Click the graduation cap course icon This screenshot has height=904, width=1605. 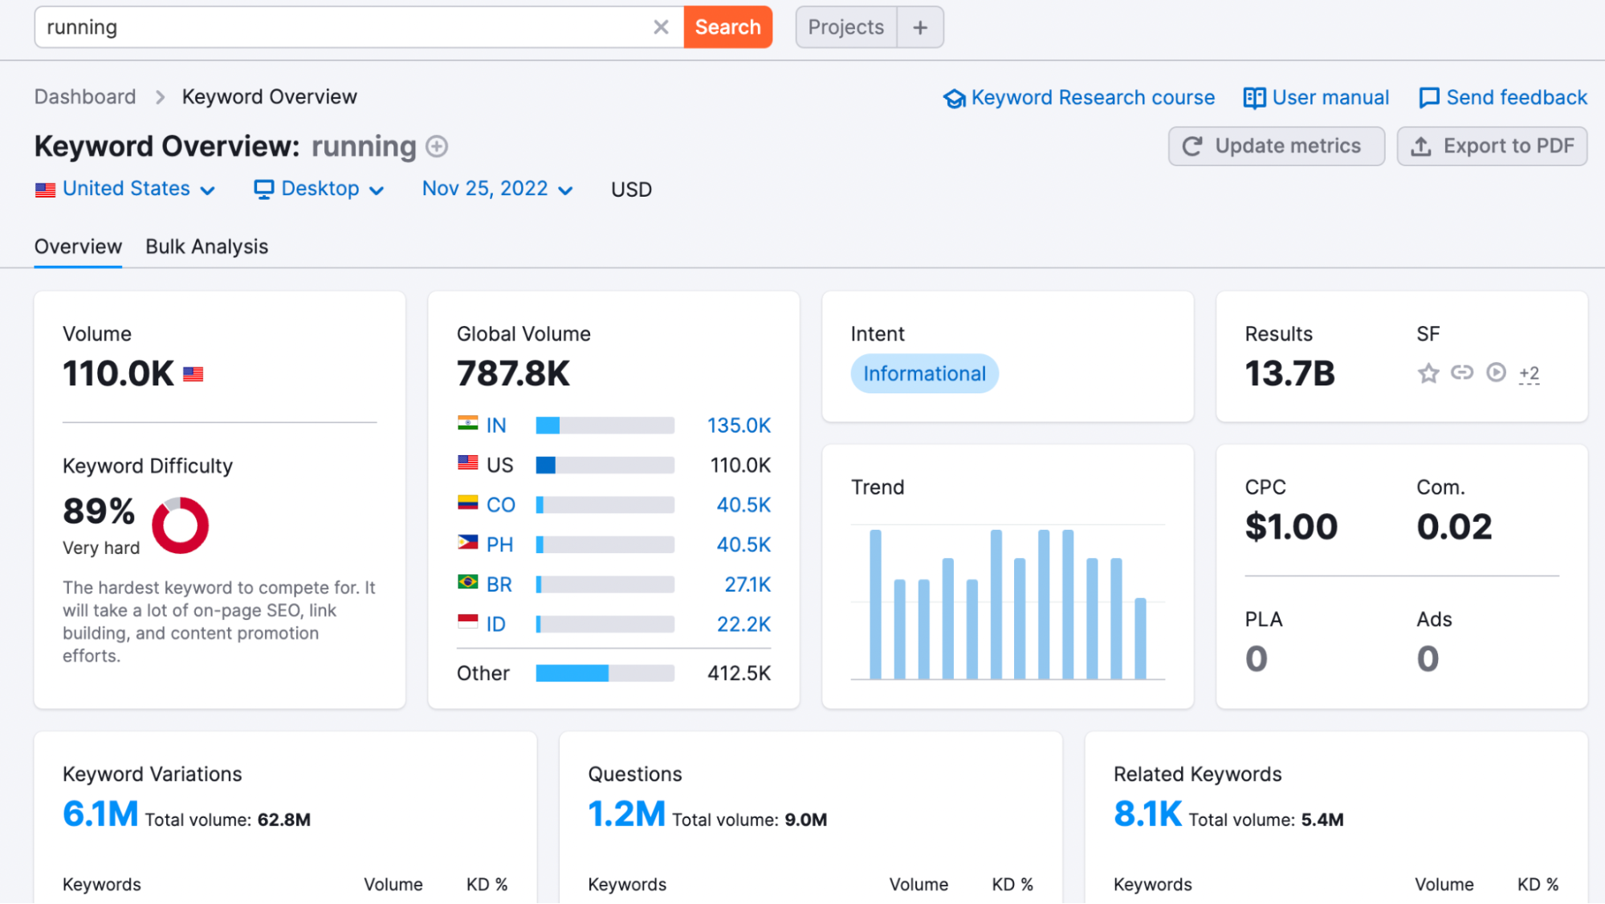(955, 99)
